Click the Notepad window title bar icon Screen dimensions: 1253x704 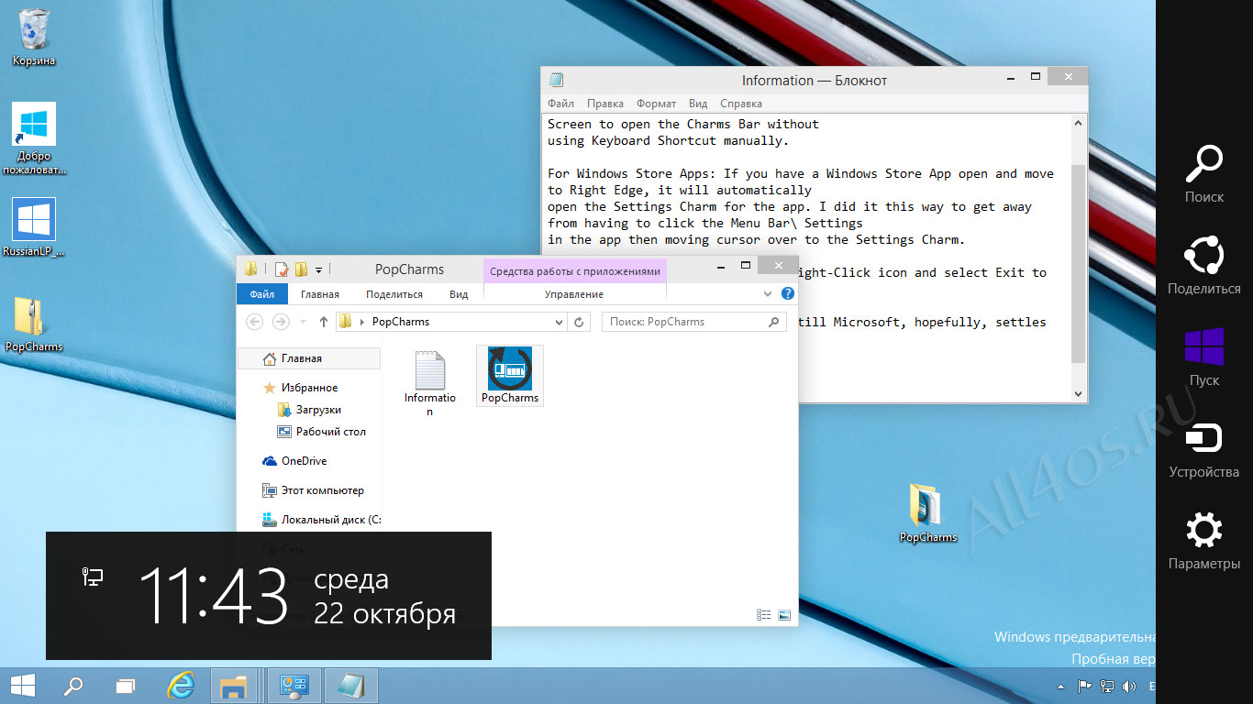coord(556,80)
